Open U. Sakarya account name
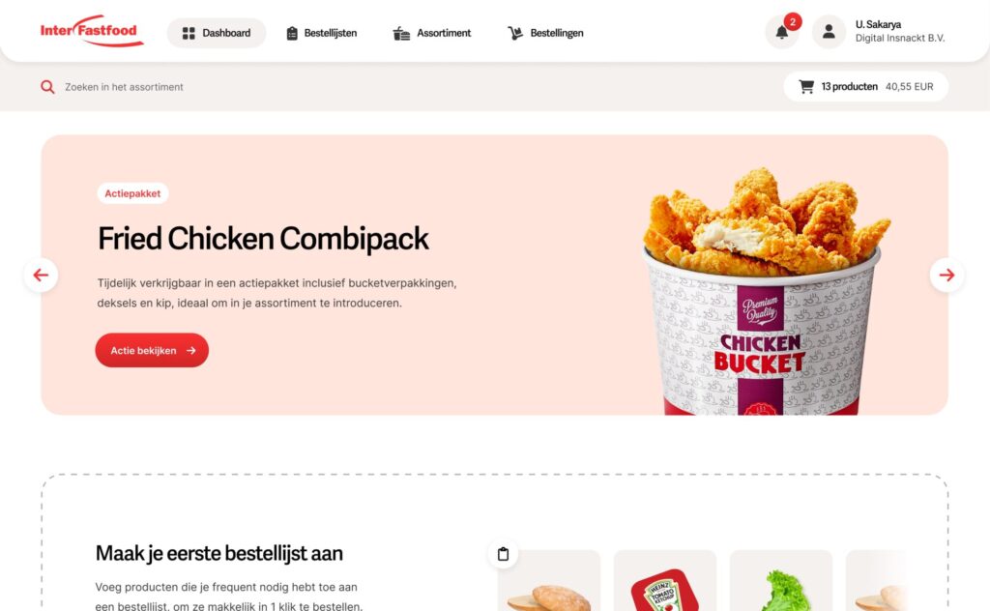 coord(878,24)
